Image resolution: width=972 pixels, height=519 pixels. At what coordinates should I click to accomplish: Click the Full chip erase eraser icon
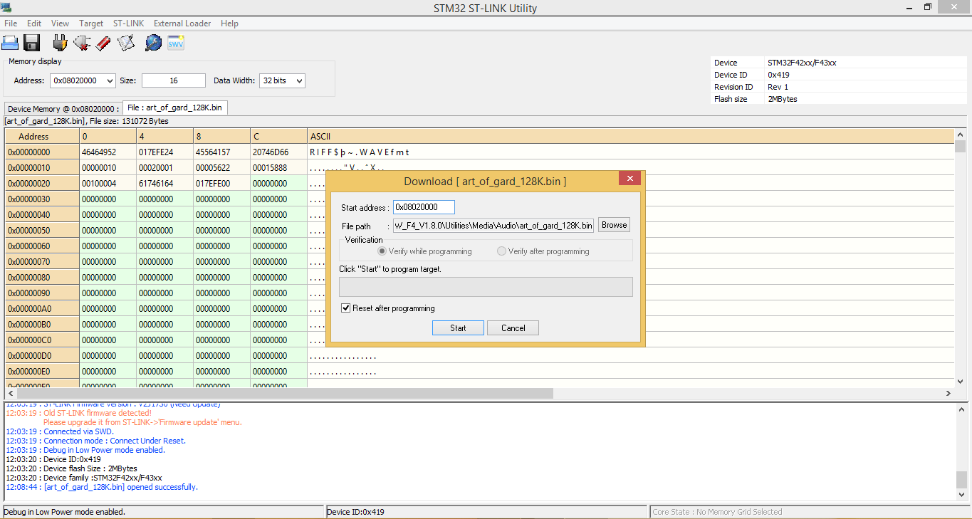click(103, 43)
